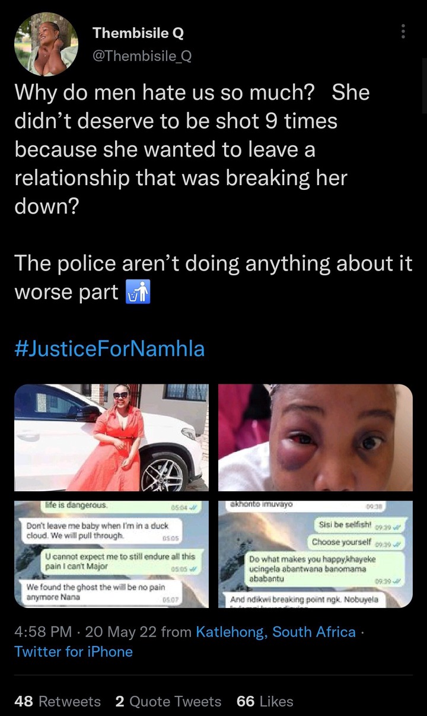Click the litter bin emoji in tweet
The width and height of the screenshot is (427, 716).
[138, 292]
